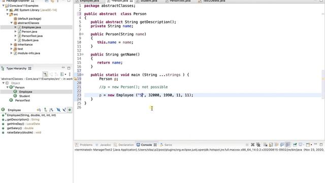Image resolution: width=325 pixels, height=183 pixels.
Task: Switch to PersonTest.java editor tab
Action: pos(179,1)
